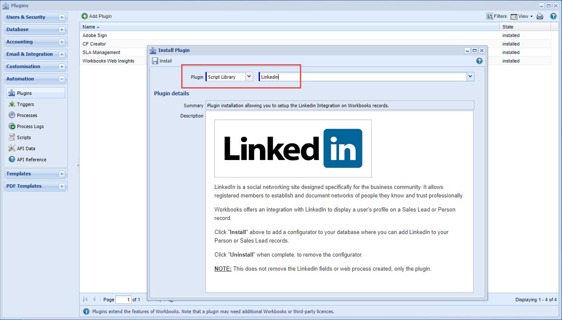This screenshot has height=320, width=562.
Task: Click the API Data tools icon
Action: click(x=12, y=149)
